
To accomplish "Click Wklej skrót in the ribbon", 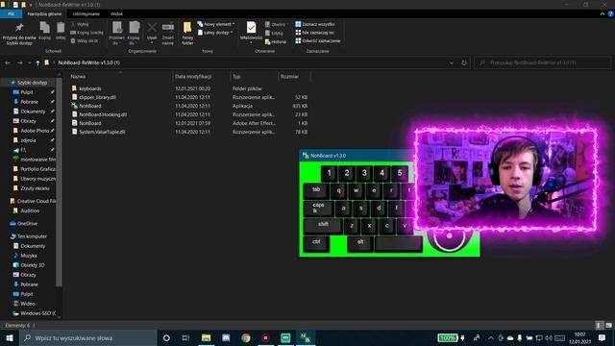I will tap(85, 40).
